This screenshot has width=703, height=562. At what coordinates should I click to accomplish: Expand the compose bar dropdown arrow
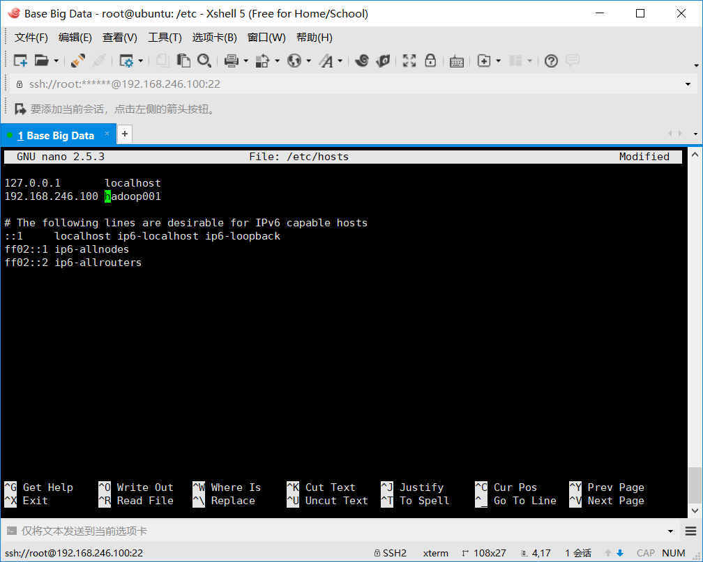click(x=671, y=531)
